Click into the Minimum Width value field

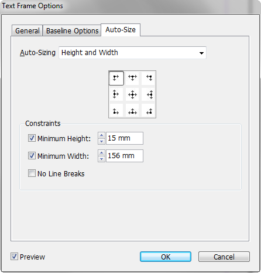tap(125, 156)
